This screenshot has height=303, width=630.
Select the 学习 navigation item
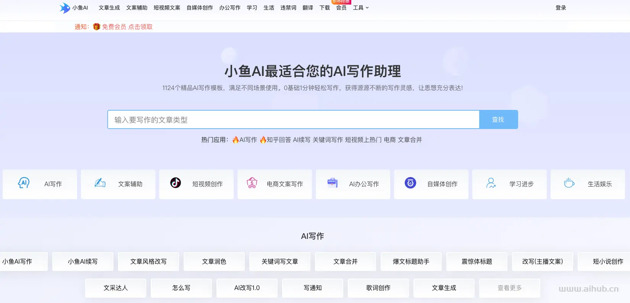click(x=252, y=8)
